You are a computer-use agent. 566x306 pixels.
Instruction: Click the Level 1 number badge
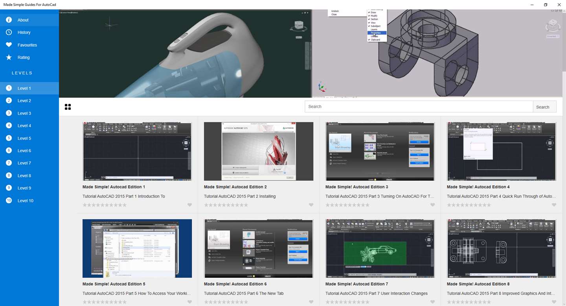(9, 88)
